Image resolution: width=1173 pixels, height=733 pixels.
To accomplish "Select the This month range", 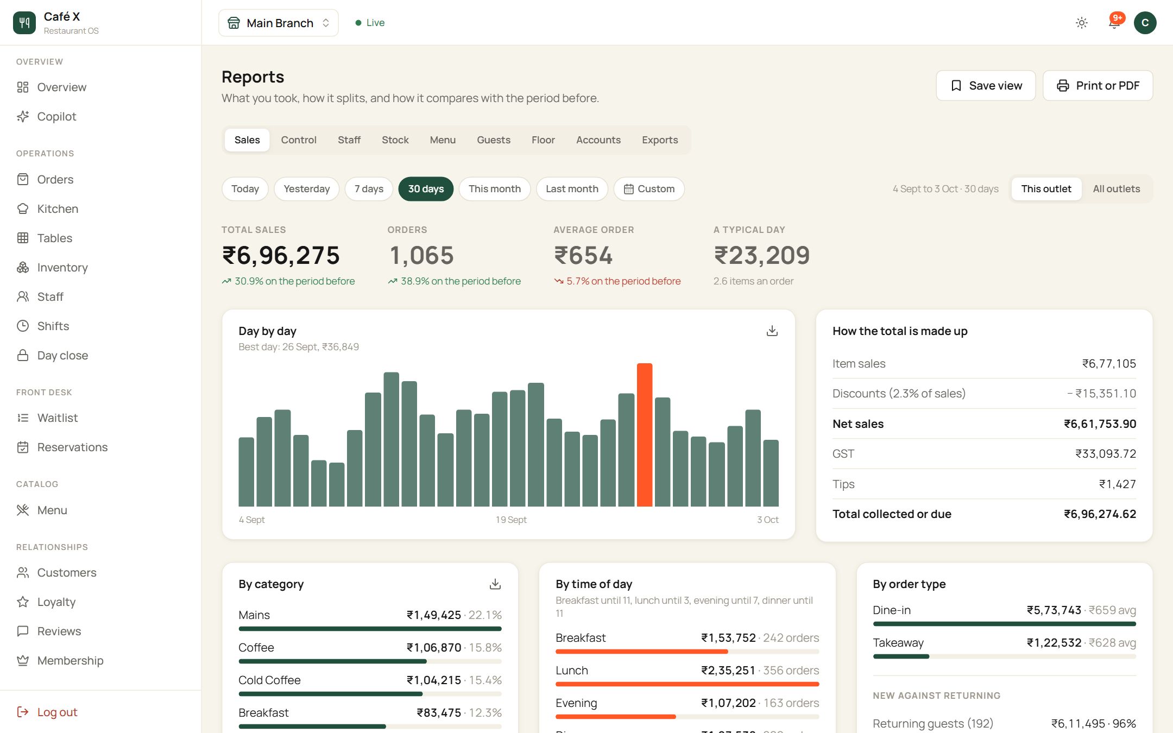I will (495, 189).
